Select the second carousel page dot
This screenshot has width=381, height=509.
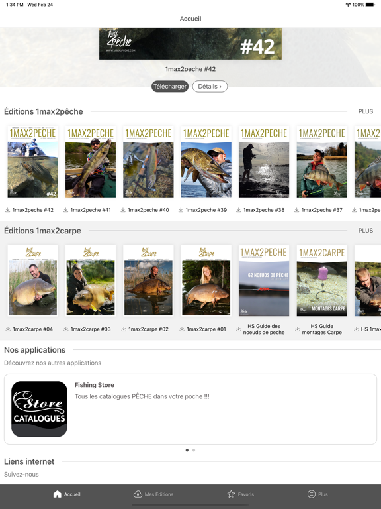pos(194,450)
